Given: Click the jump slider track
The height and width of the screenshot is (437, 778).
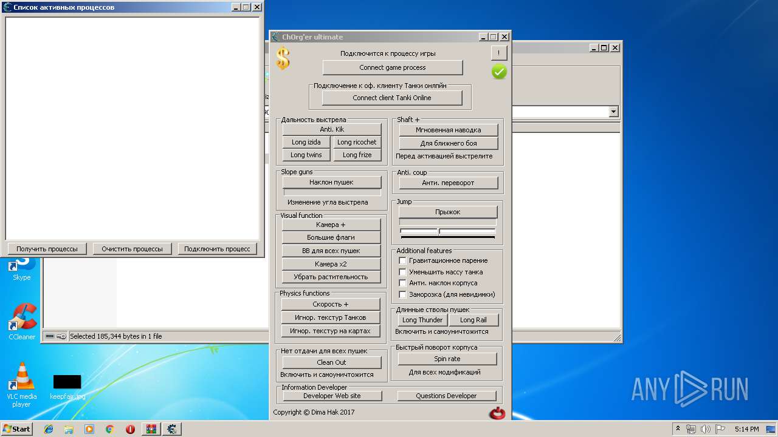Looking at the screenshot, I should tap(448, 231).
